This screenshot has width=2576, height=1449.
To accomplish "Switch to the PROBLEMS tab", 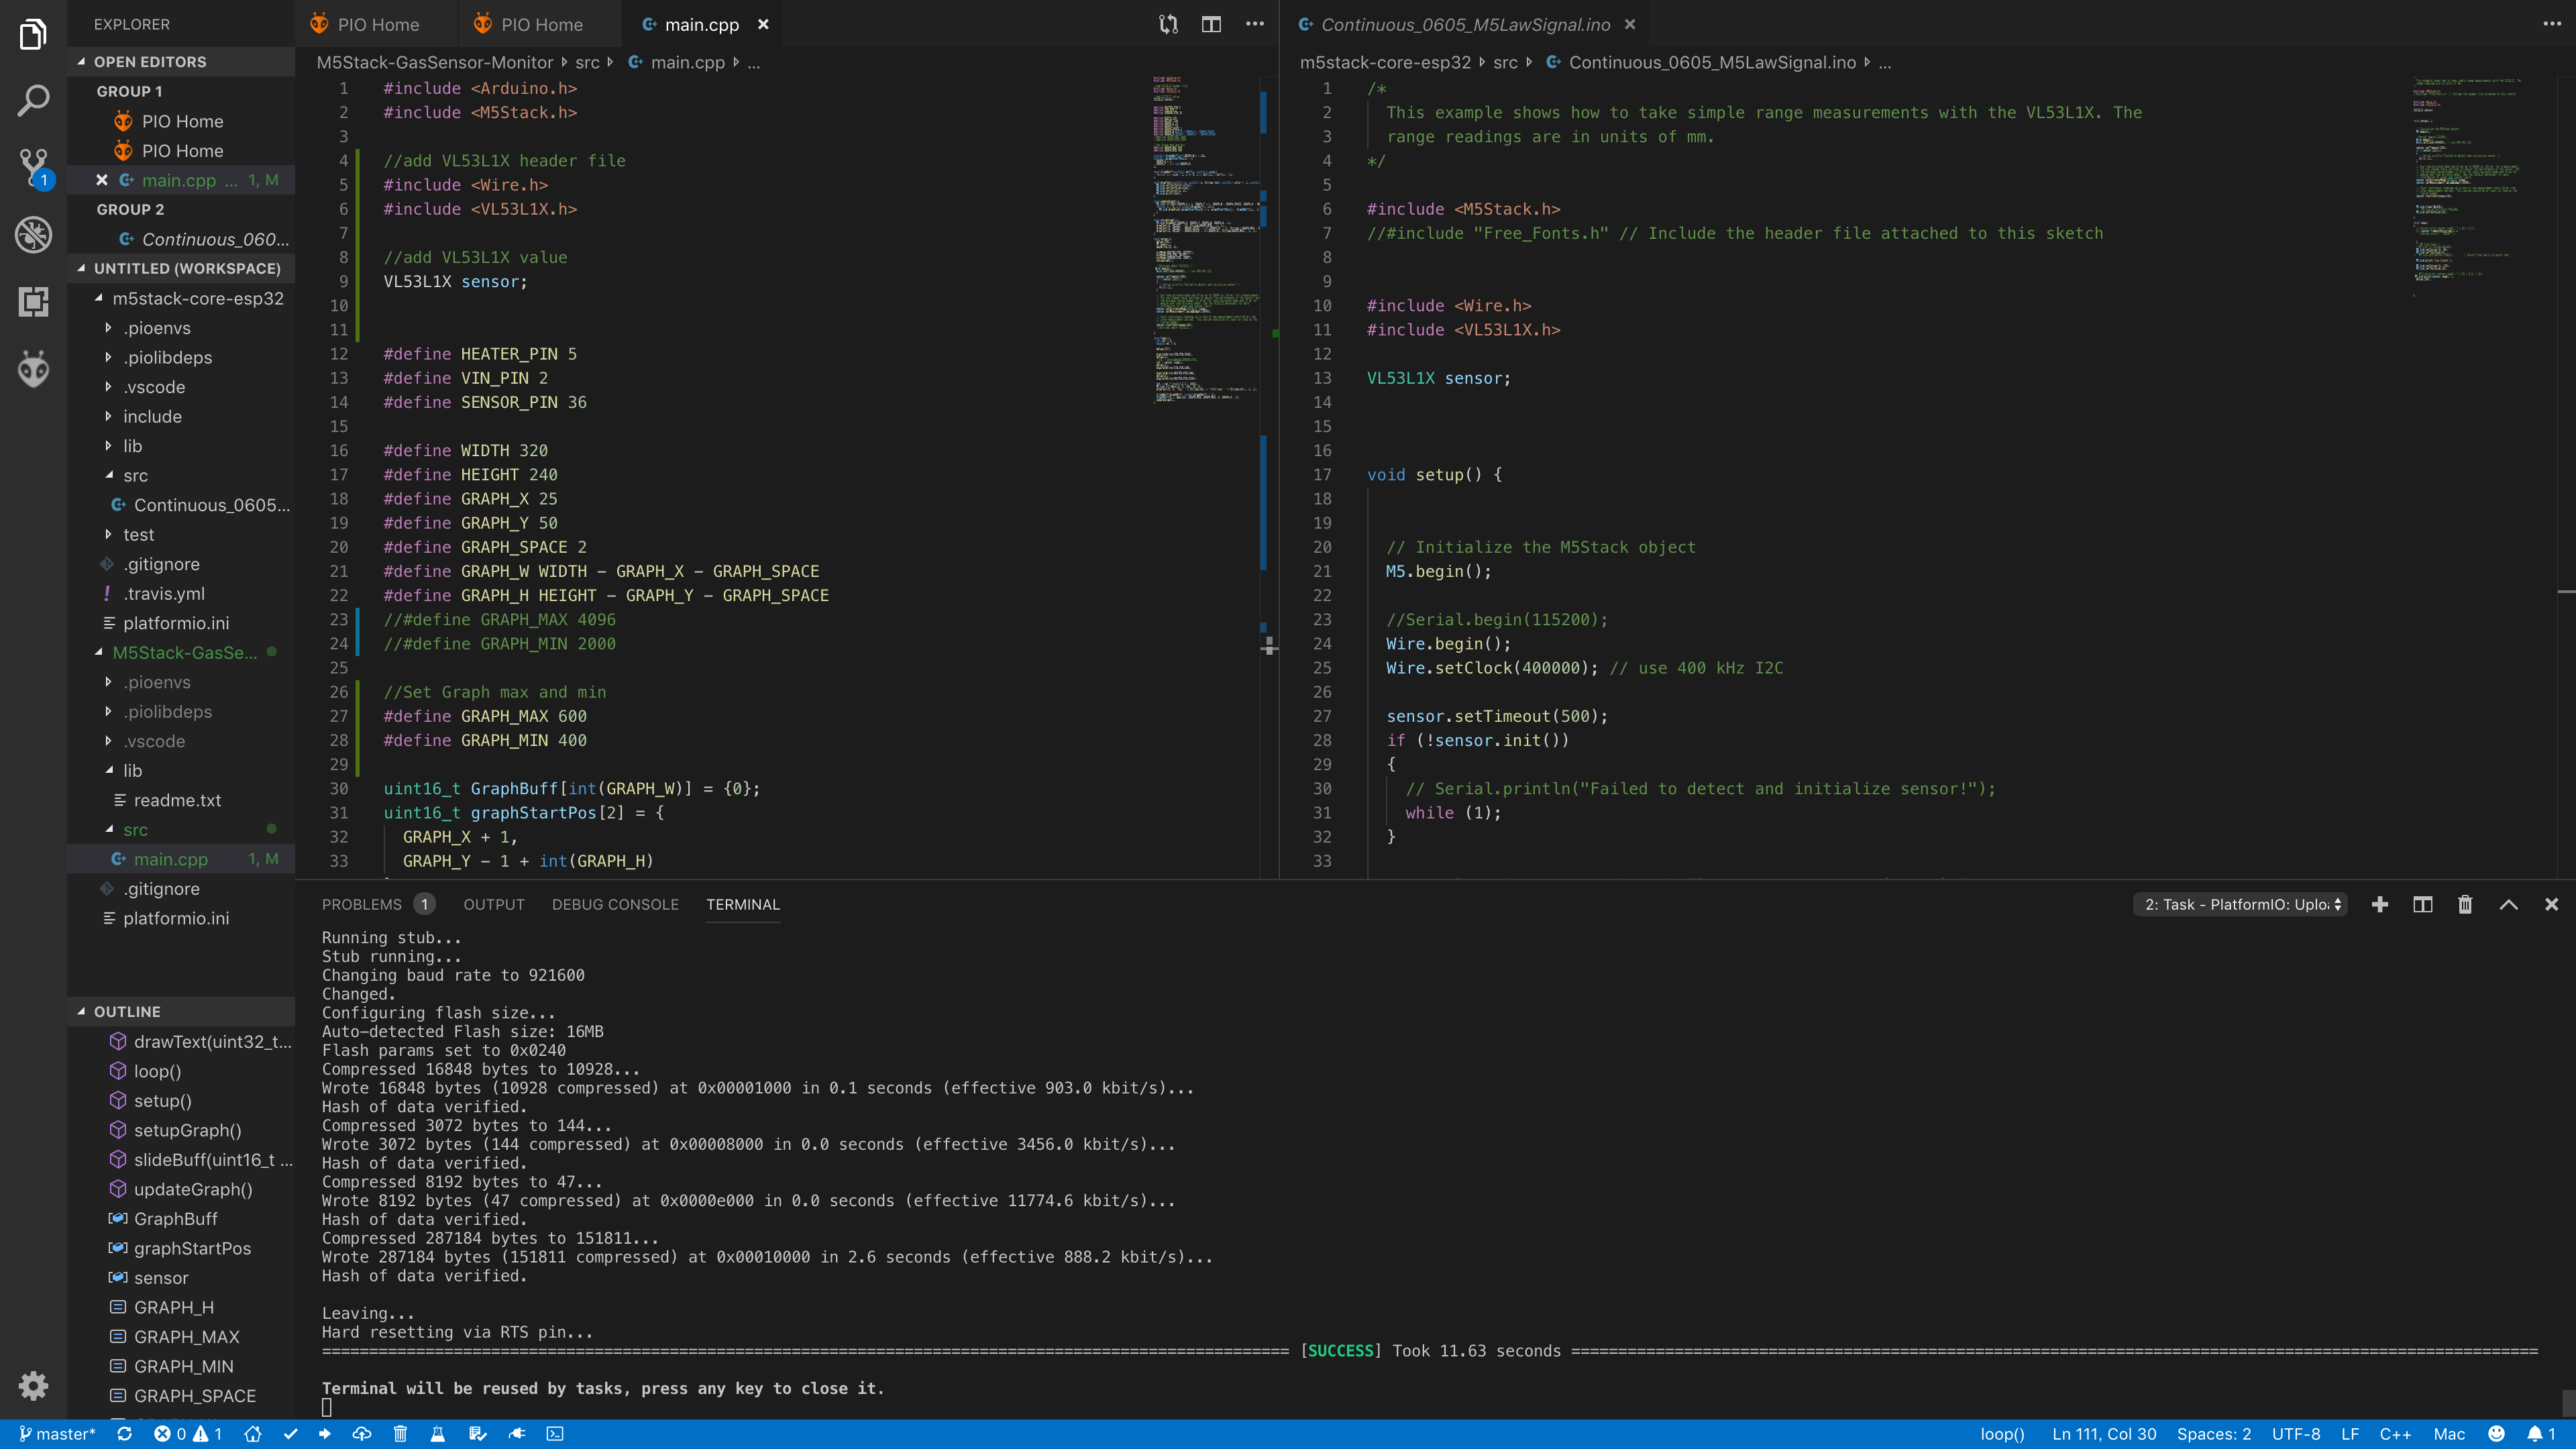I will click(x=362, y=904).
